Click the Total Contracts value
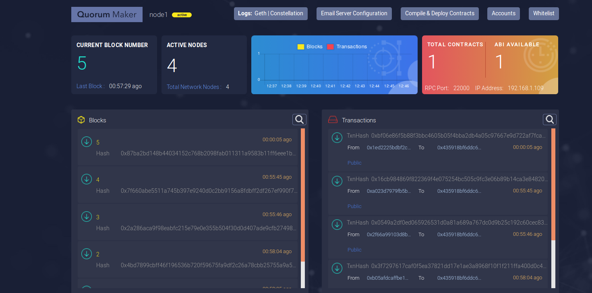 [432, 62]
